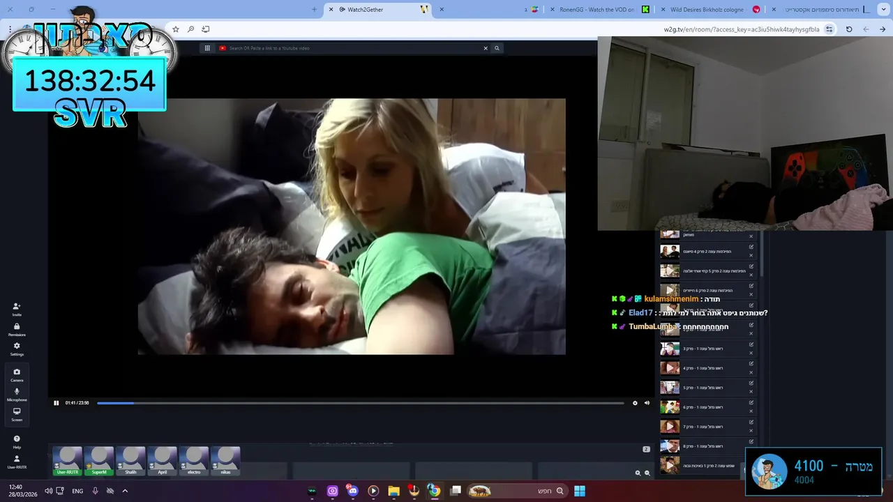Open a new browser tab
The image size is (893, 502).
coord(314,10)
